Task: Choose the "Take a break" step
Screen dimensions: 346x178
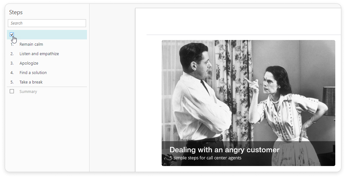Action: tap(31, 82)
